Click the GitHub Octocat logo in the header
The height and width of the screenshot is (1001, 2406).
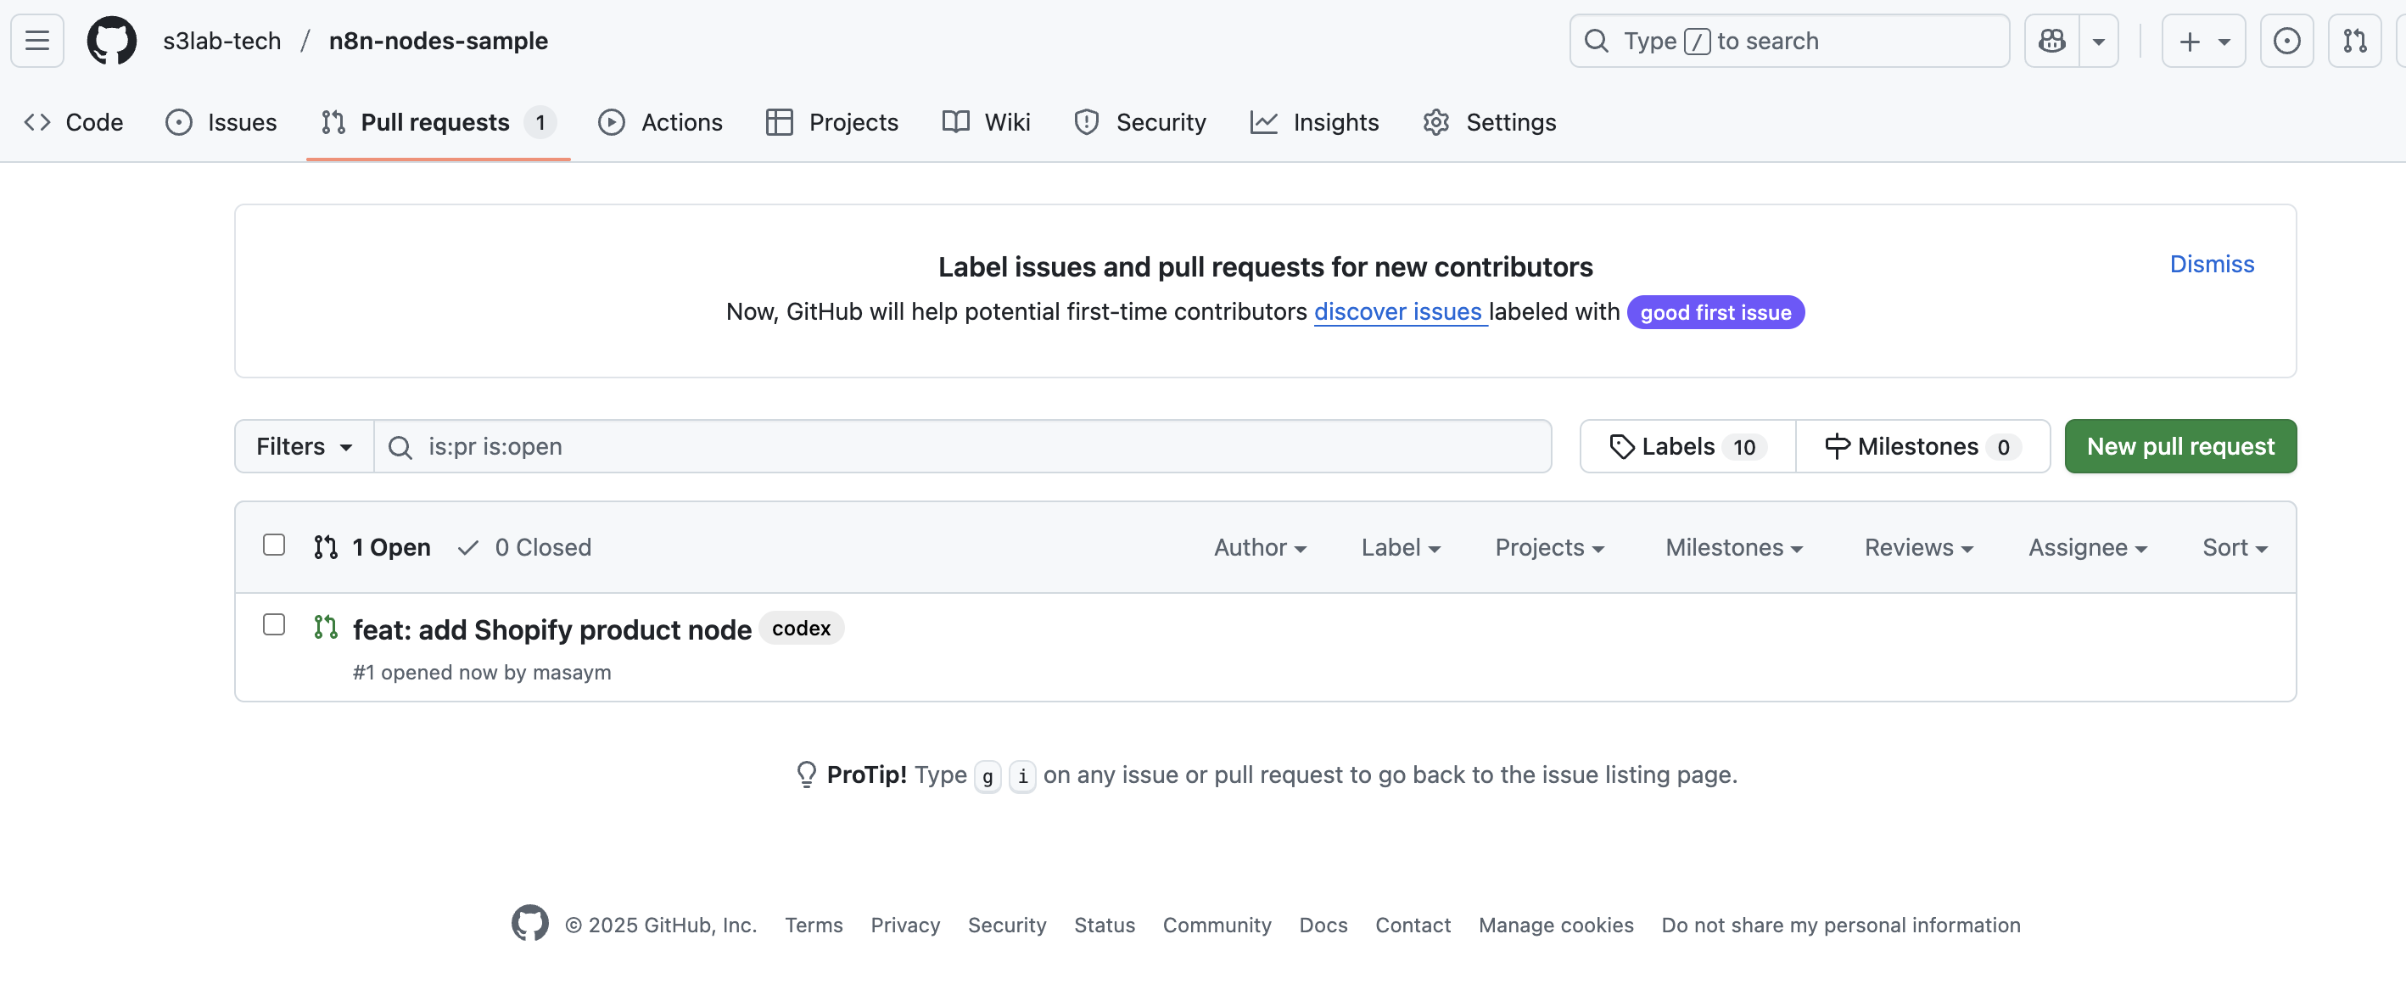click(x=111, y=41)
